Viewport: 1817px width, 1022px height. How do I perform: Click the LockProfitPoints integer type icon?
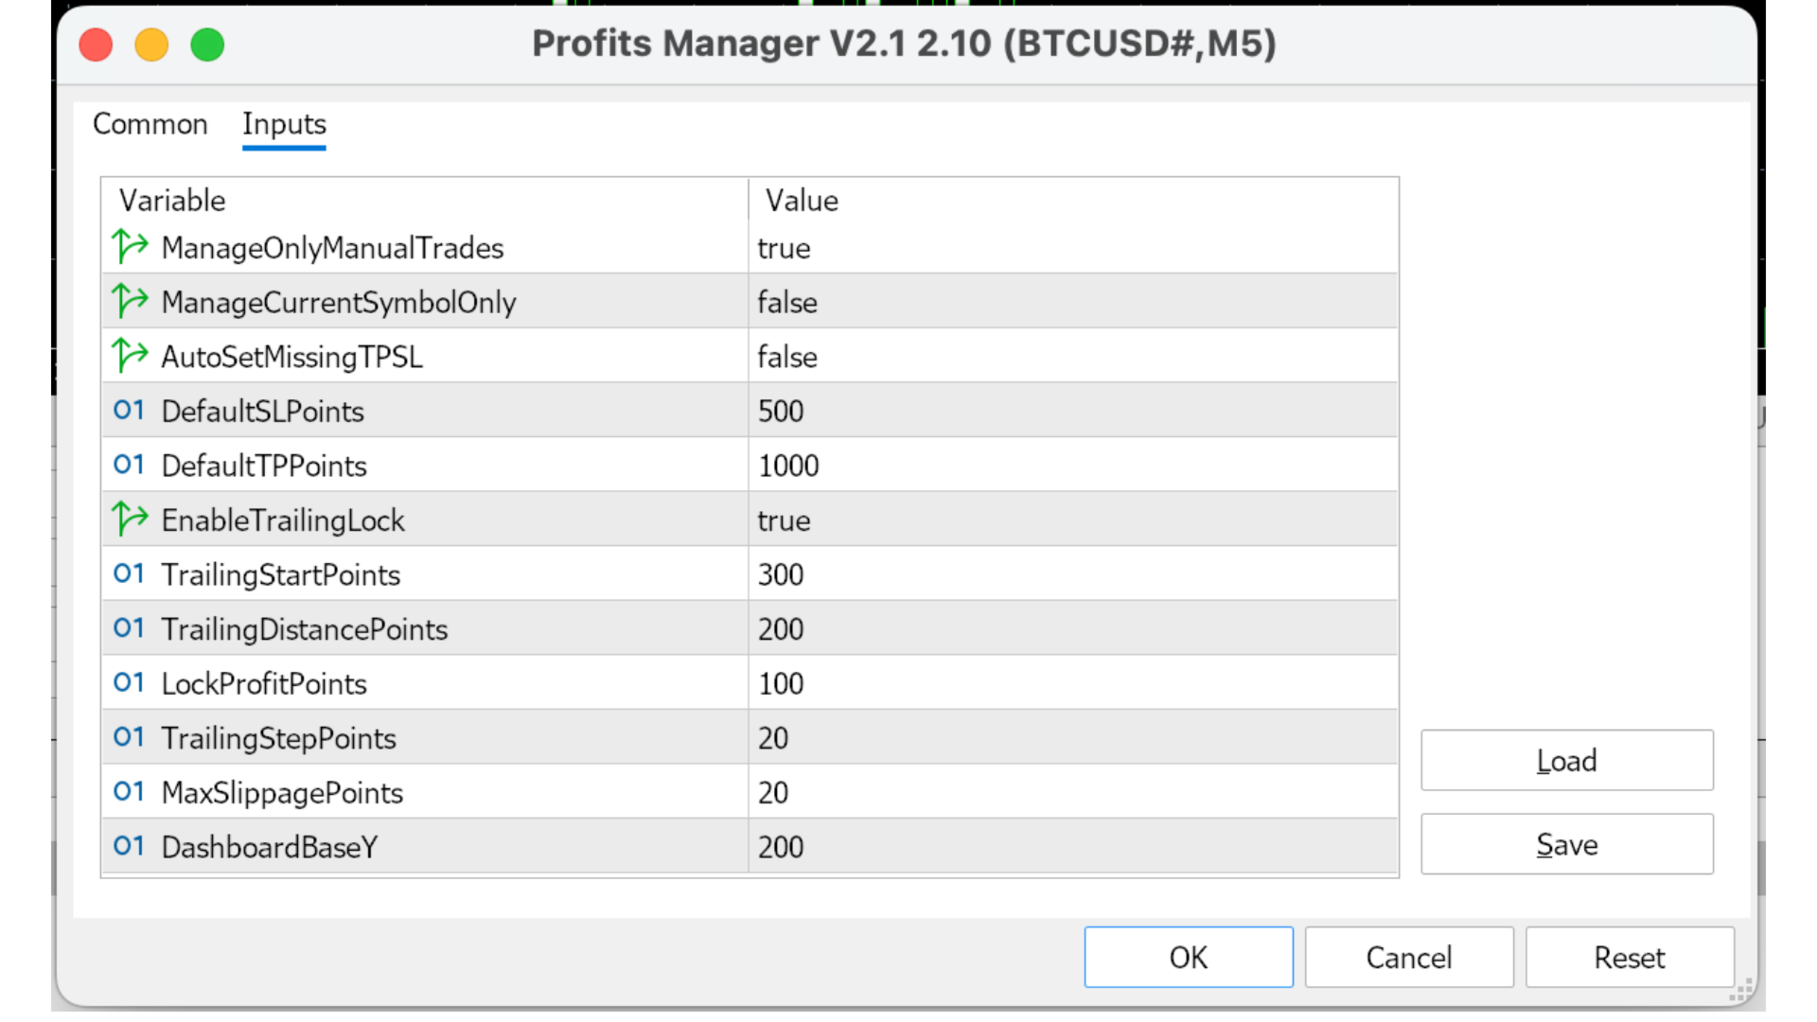point(129,683)
